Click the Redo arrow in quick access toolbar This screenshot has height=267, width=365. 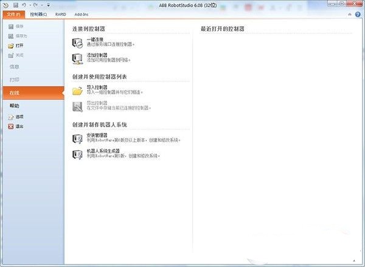tap(36, 5)
